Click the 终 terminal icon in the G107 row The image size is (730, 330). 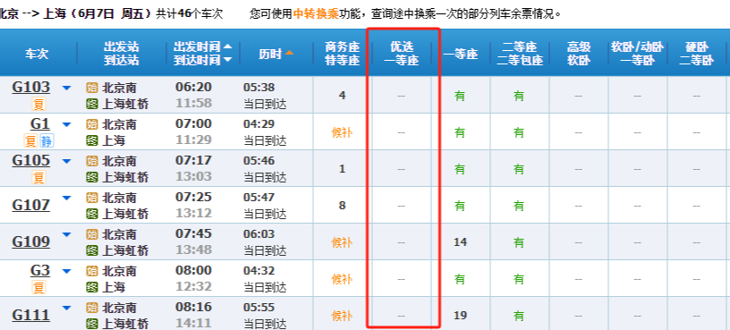click(x=92, y=213)
